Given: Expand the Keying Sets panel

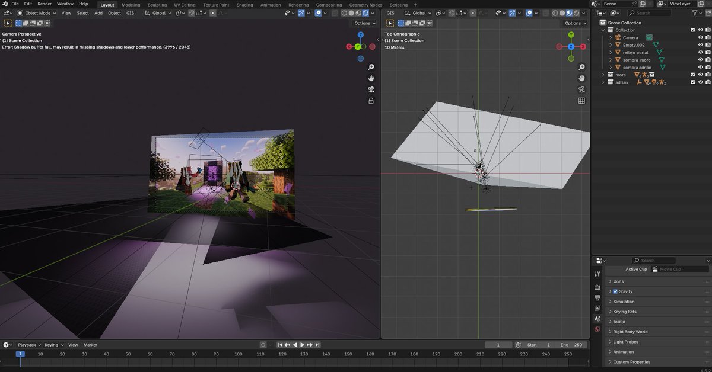Looking at the screenshot, I should [657, 312].
